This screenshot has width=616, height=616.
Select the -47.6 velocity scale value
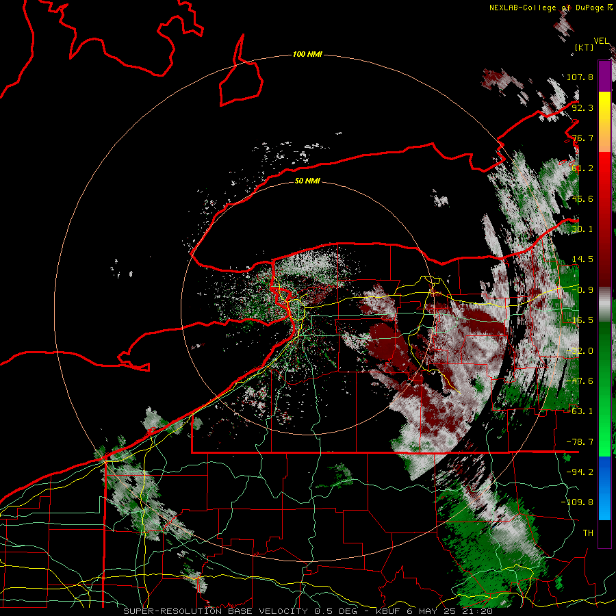tap(580, 381)
